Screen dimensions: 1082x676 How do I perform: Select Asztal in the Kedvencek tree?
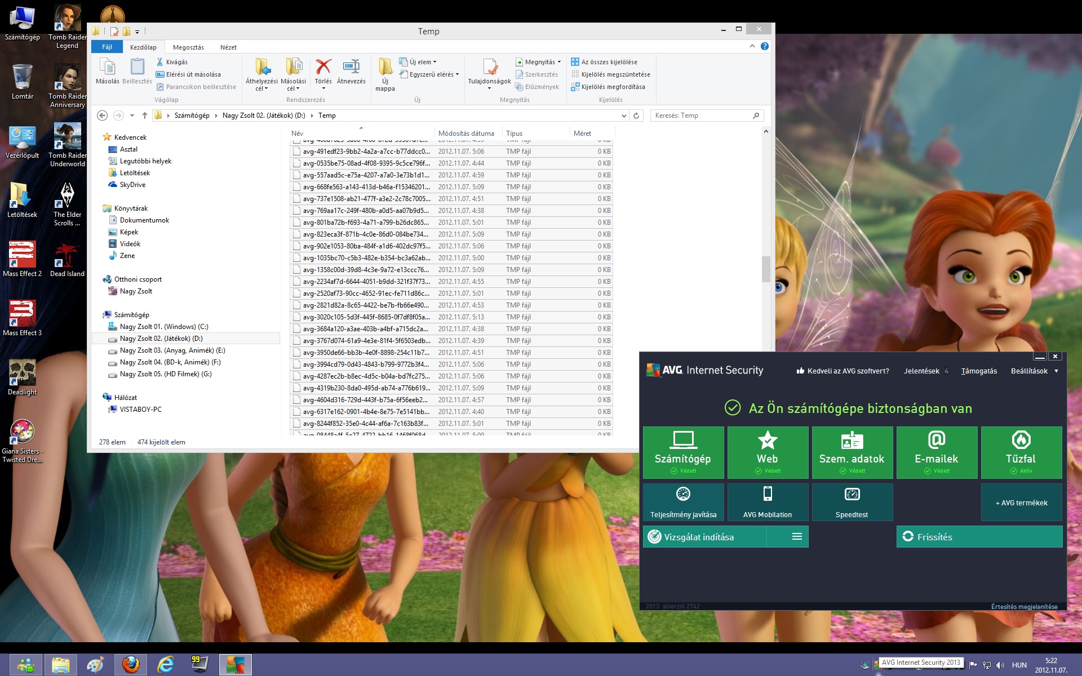(x=128, y=149)
